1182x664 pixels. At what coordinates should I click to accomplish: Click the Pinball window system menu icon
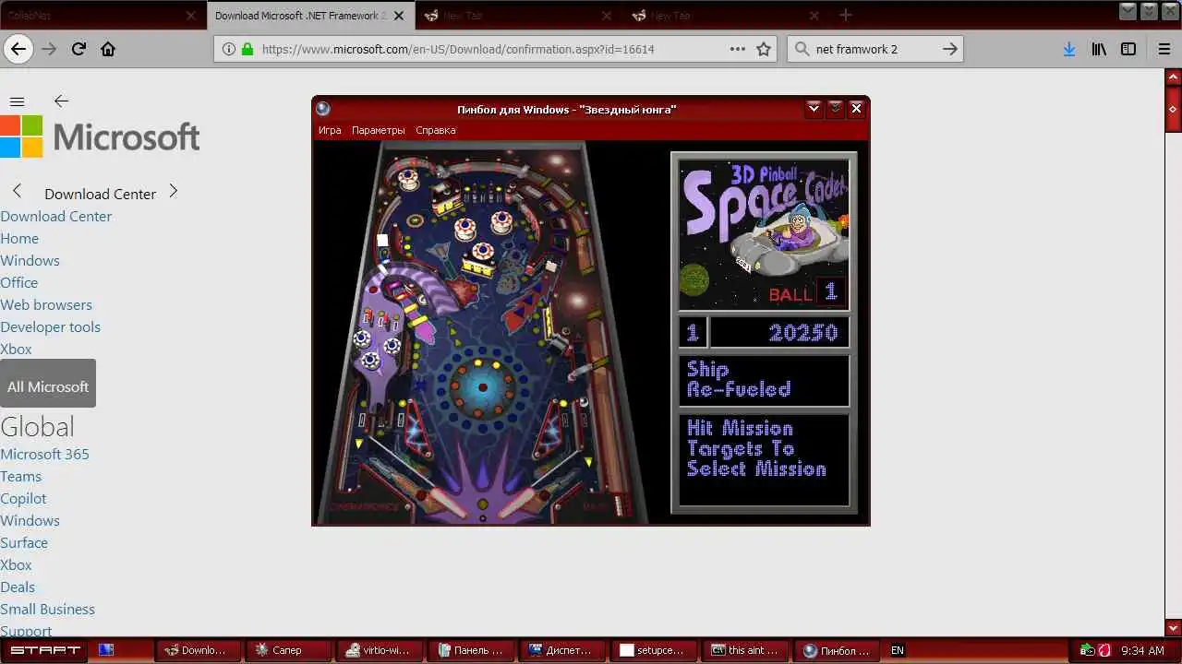coord(322,109)
